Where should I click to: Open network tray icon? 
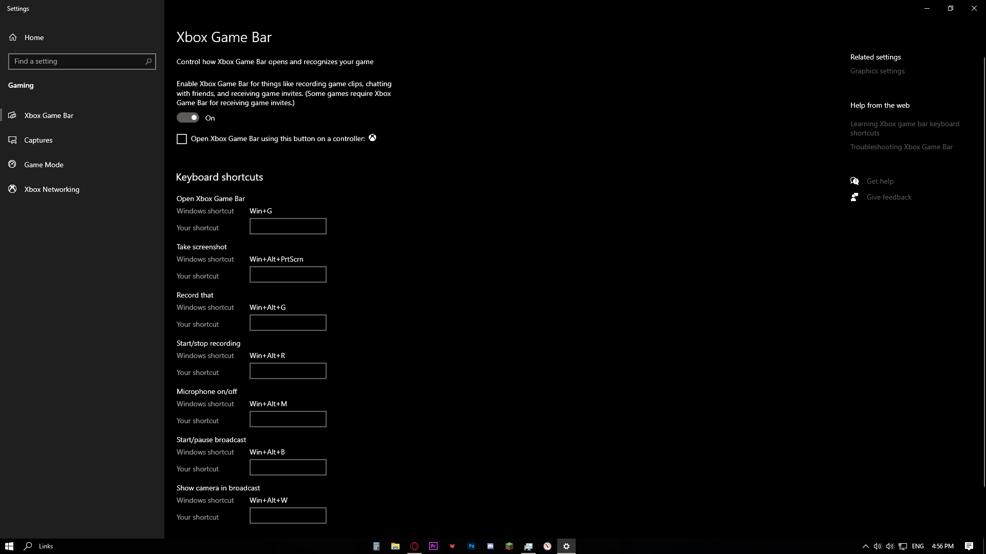[903, 546]
